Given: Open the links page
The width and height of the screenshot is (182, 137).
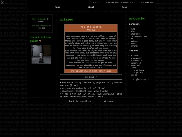Looking at the screenshot, I should click(x=133, y=68).
